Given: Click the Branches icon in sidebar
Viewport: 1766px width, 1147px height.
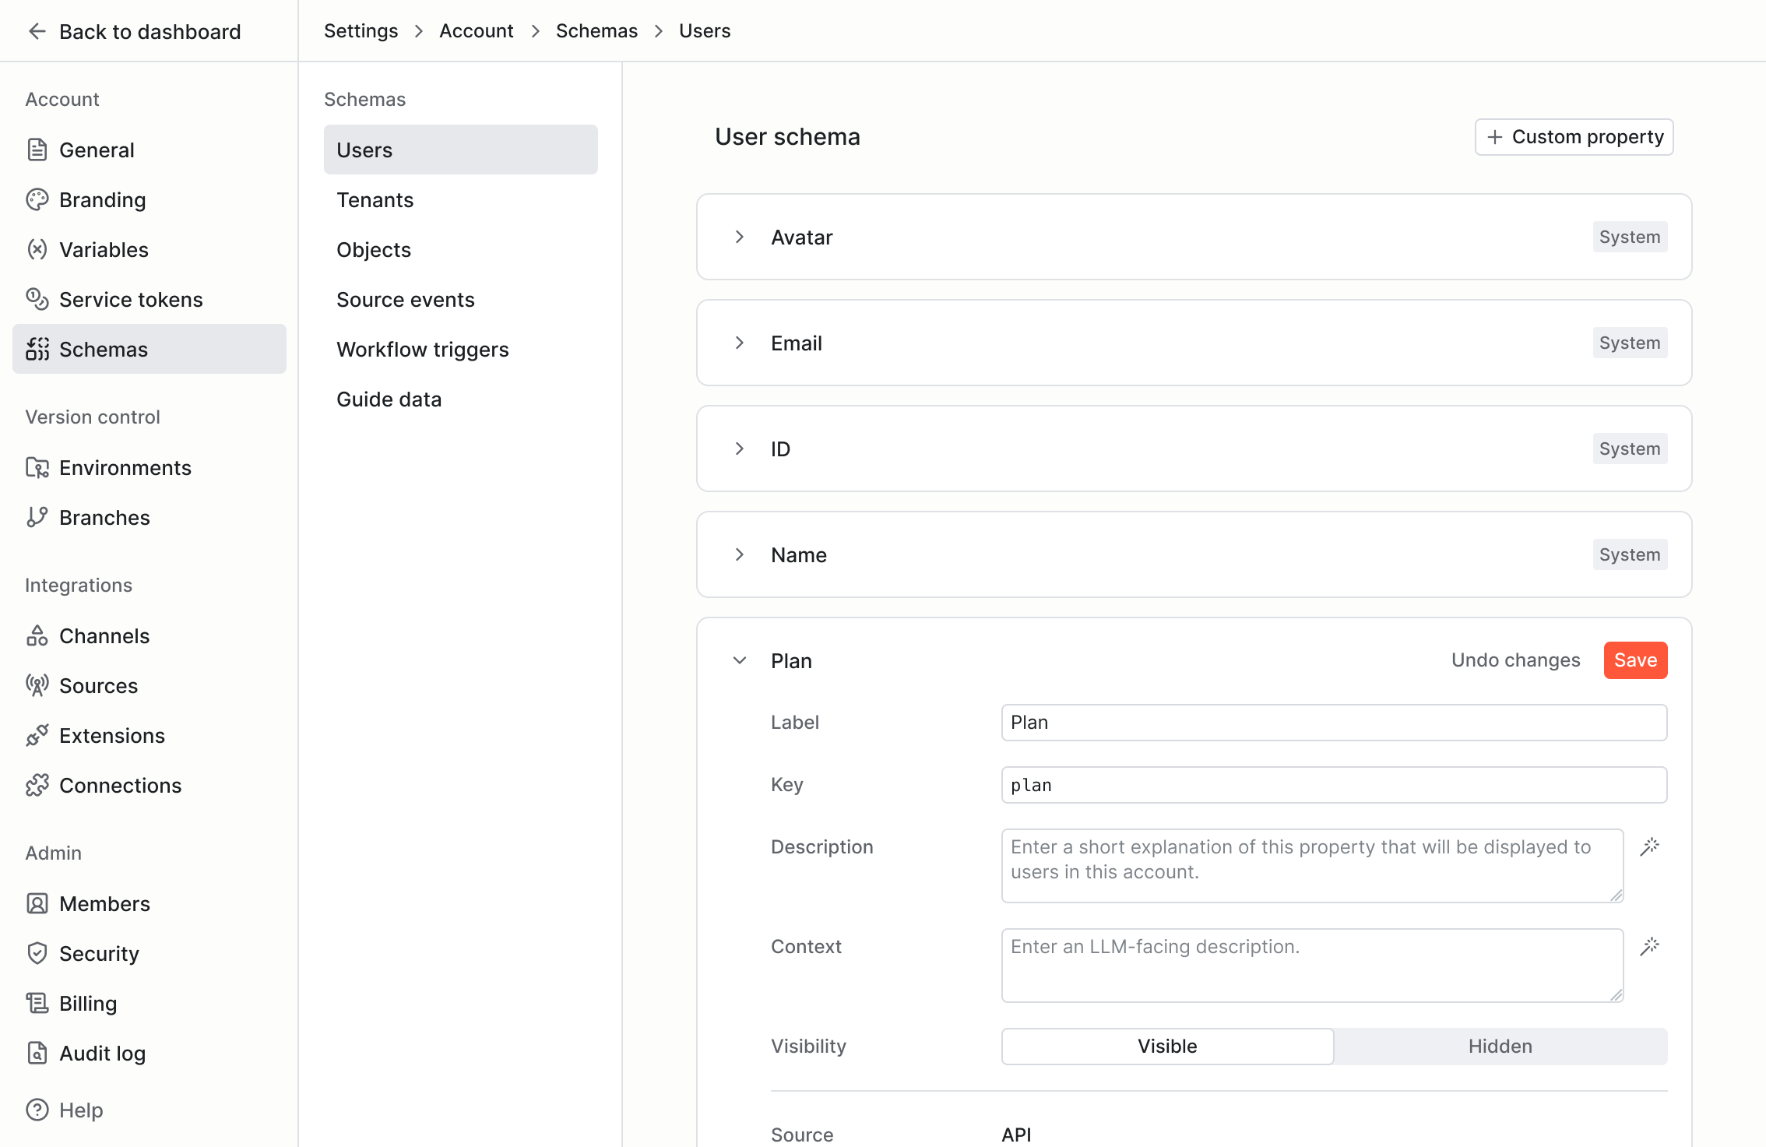Looking at the screenshot, I should pos(37,517).
